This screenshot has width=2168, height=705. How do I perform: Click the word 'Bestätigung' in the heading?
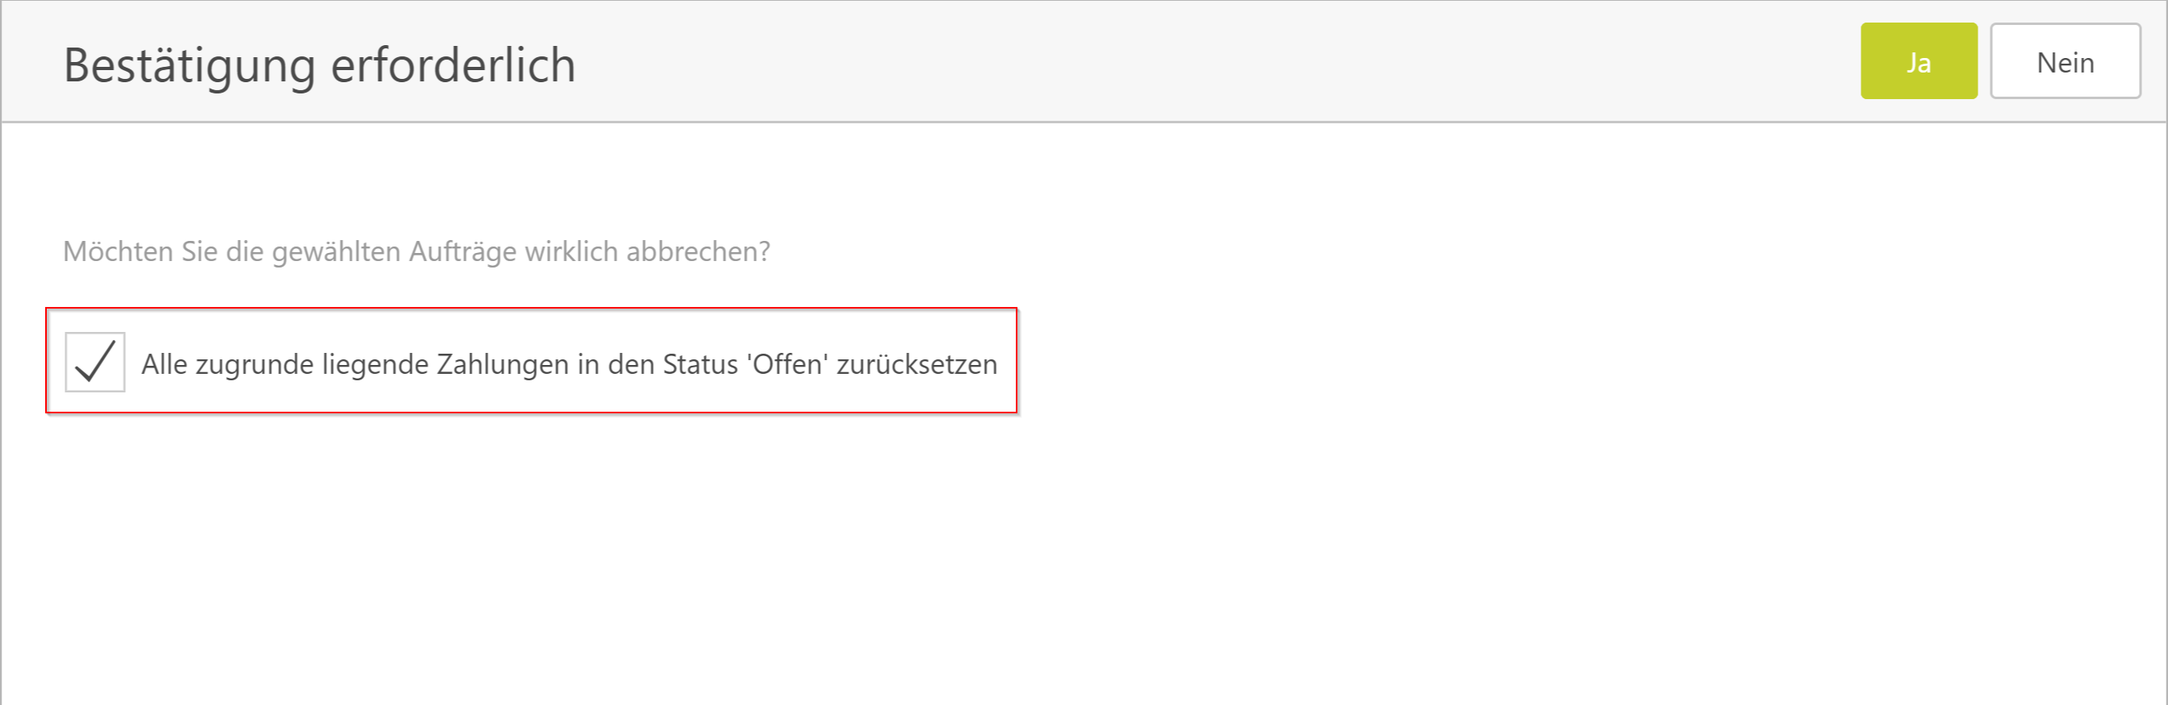point(190,65)
